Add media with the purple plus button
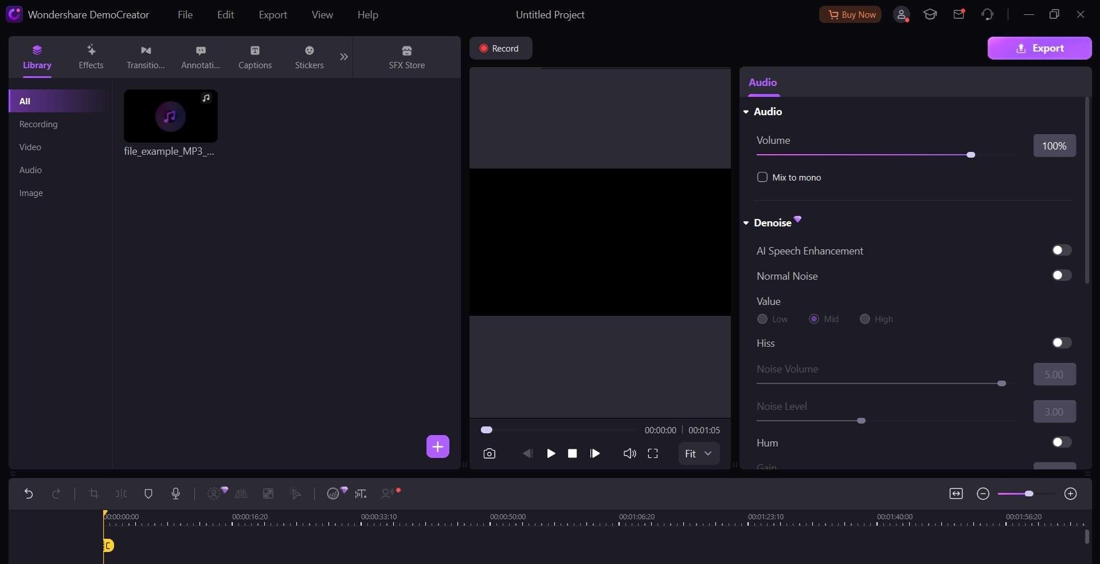The width and height of the screenshot is (1100, 564). click(438, 446)
